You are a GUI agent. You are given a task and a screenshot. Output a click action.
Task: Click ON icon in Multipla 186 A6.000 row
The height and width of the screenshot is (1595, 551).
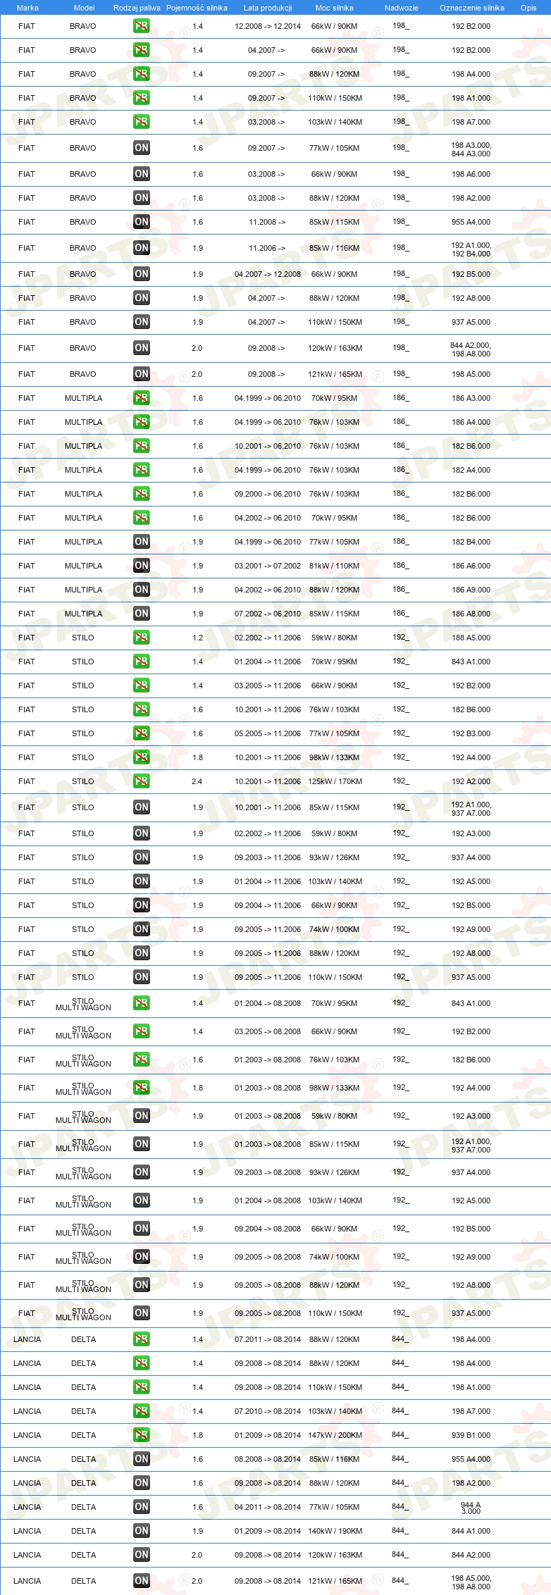(x=141, y=566)
